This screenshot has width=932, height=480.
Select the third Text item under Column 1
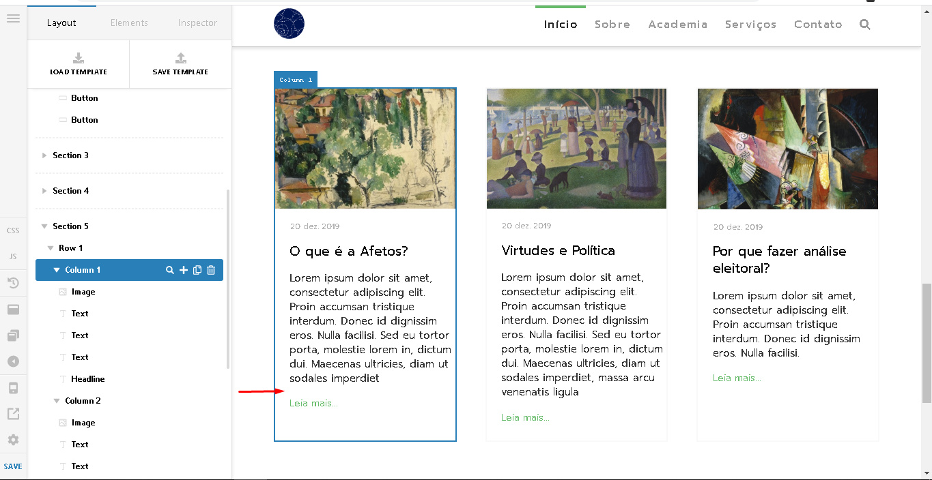80,357
